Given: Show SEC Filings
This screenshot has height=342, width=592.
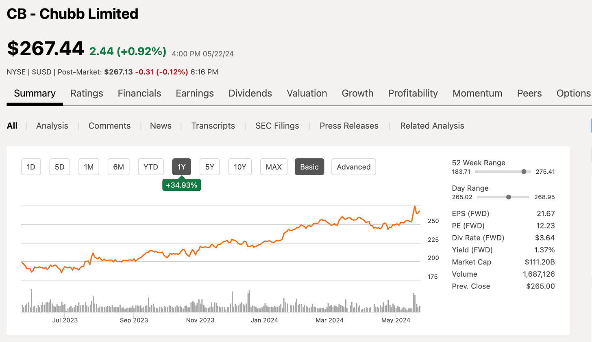Looking at the screenshot, I should [x=277, y=126].
